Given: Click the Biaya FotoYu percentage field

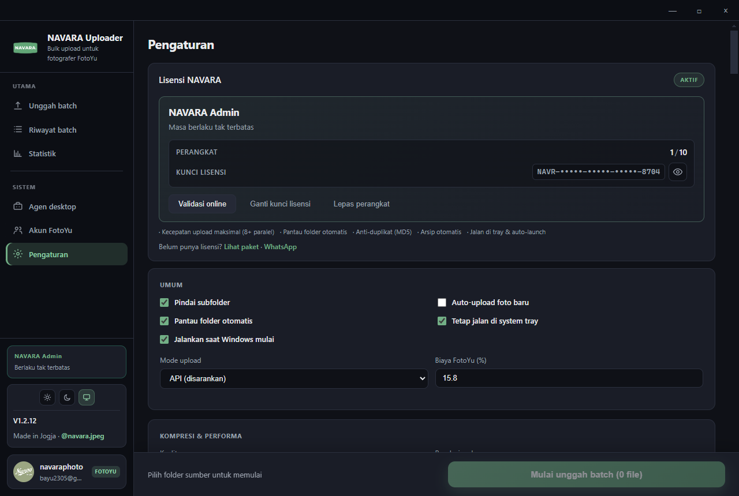Looking at the screenshot, I should click(569, 378).
